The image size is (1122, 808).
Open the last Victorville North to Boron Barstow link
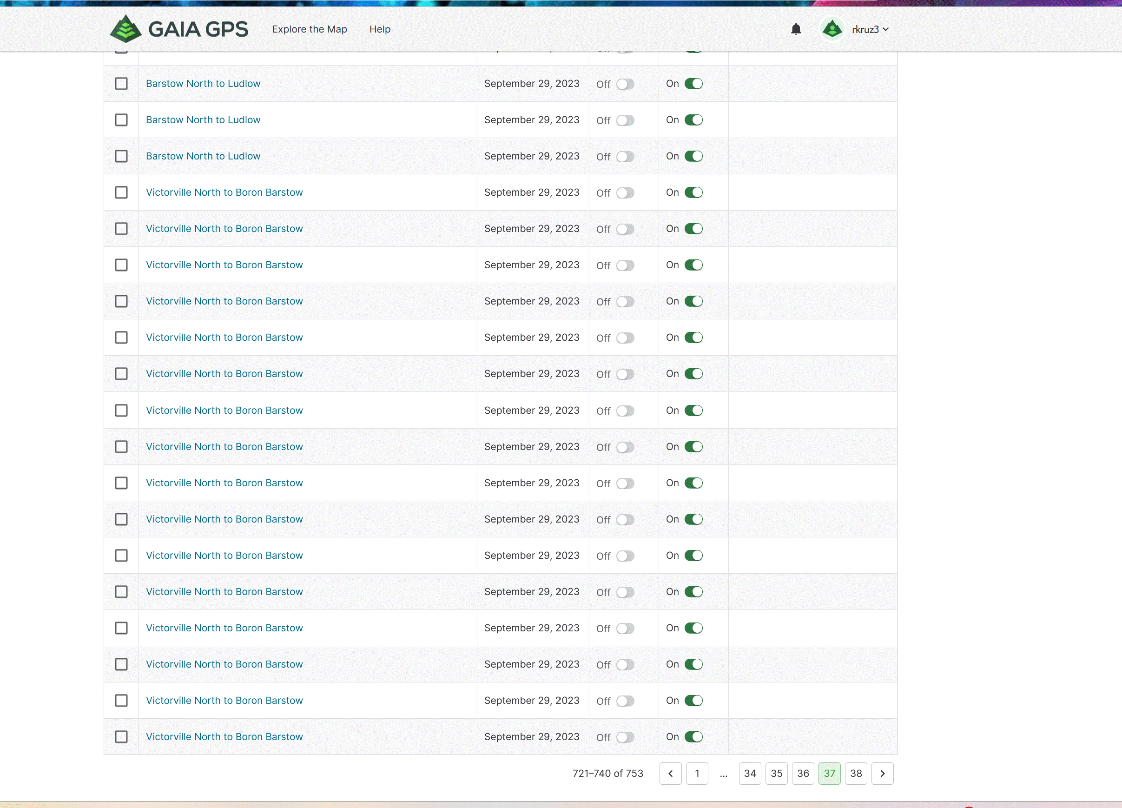(x=224, y=736)
